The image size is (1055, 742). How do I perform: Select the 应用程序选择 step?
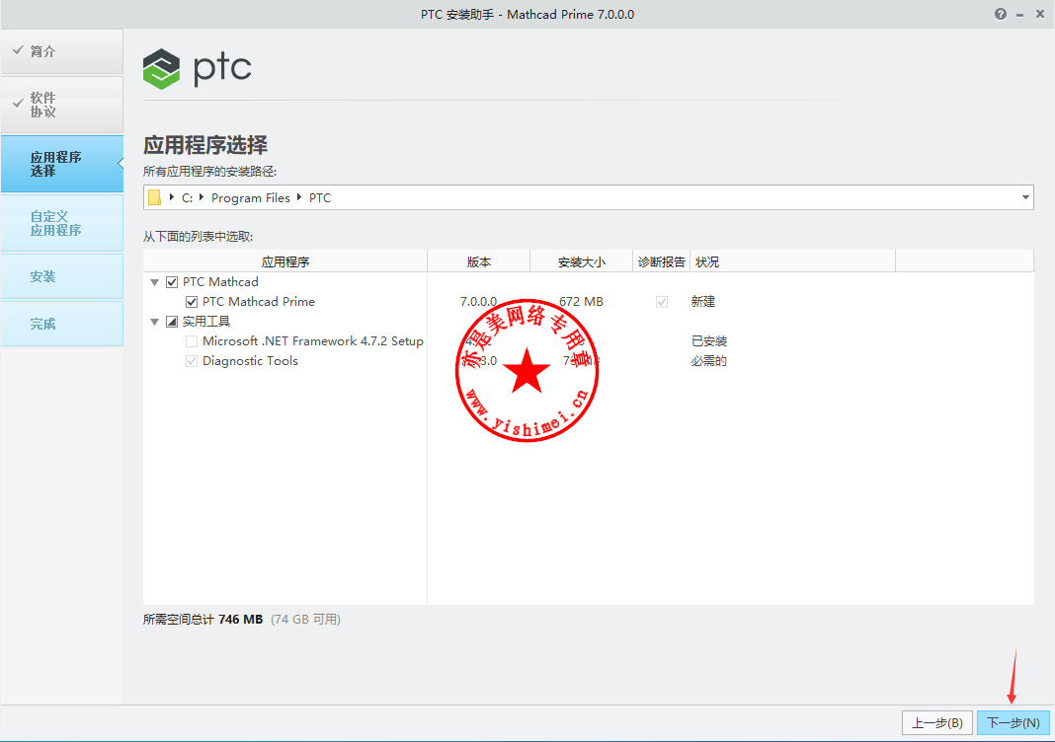point(62,164)
